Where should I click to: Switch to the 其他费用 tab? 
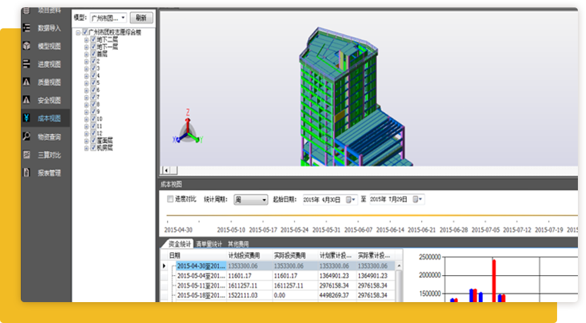tap(238, 243)
